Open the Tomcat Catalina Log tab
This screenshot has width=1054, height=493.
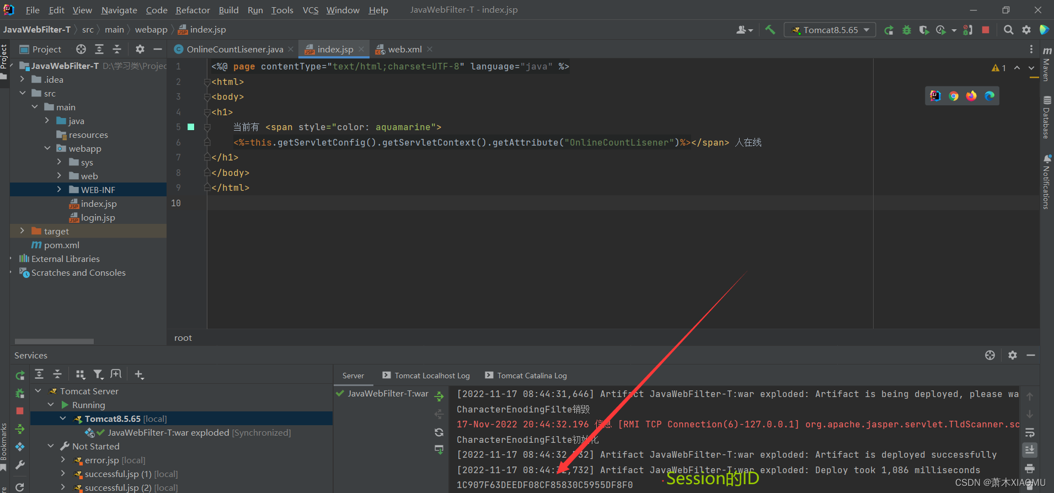[x=526, y=376]
